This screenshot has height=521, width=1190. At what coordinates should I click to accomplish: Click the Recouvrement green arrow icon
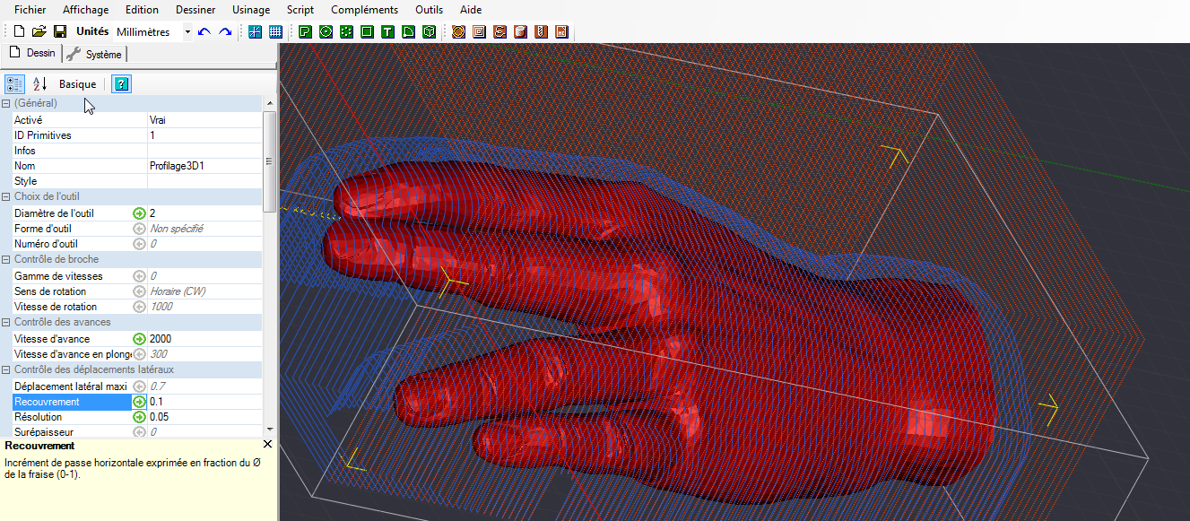pos(139,402)
